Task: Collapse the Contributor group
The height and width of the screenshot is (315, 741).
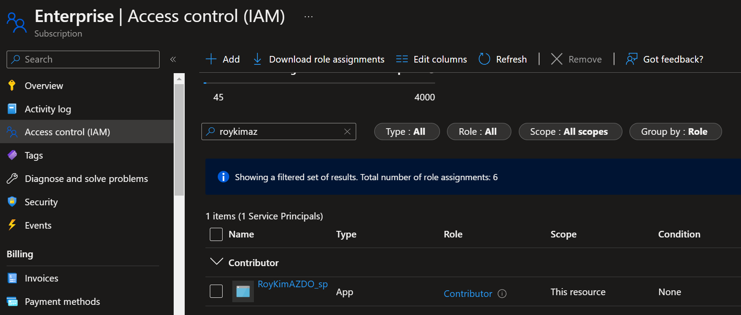Action: [216, 262]
